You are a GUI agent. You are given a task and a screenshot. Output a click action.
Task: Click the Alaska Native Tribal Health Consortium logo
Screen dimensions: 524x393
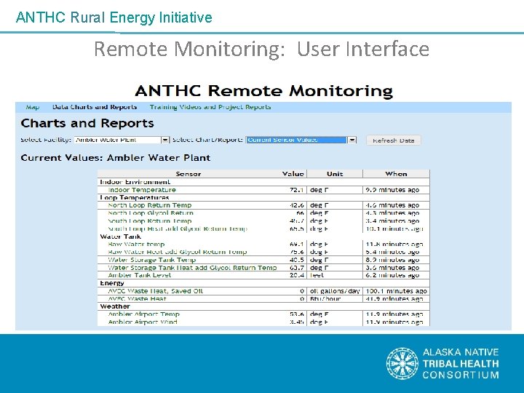click(x=442, y=363)
